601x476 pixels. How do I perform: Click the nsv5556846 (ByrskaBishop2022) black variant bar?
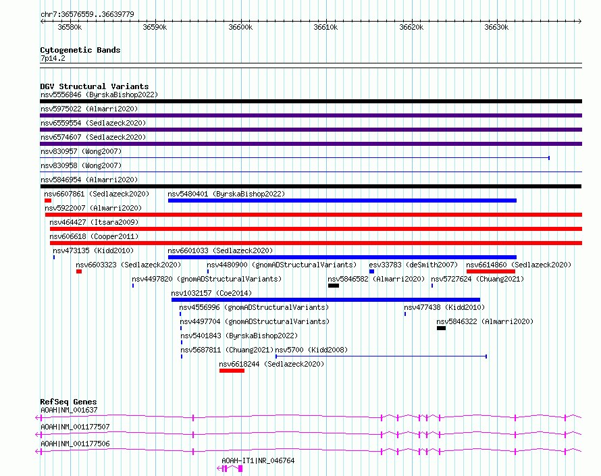[311, 101]
